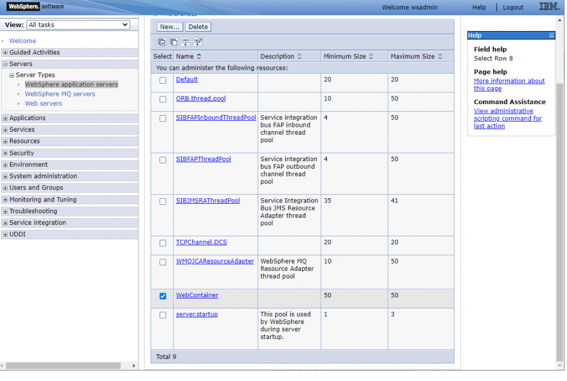Expand the Security section
Screen dimensions: 567x381
tap(5, 153)
